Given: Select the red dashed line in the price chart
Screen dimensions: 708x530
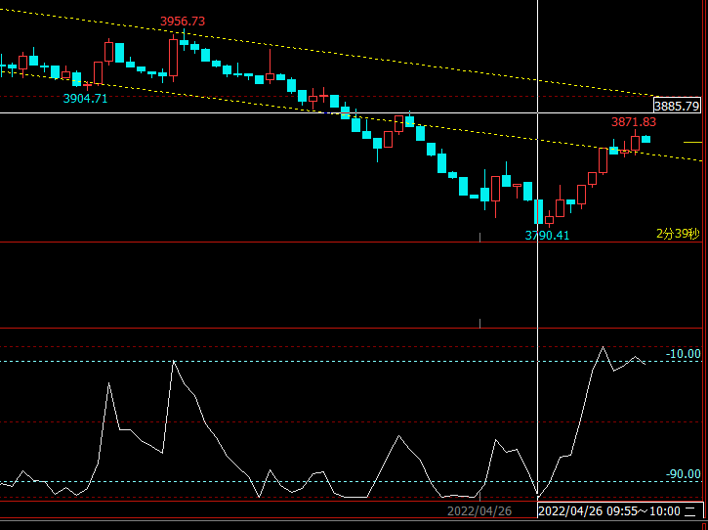Looking at the screenshot, I should [x=195, y=97].
